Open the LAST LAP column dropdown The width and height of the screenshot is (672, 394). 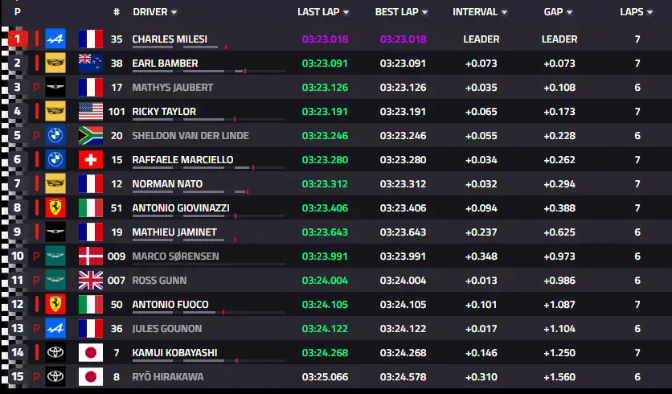coord(346,12)
